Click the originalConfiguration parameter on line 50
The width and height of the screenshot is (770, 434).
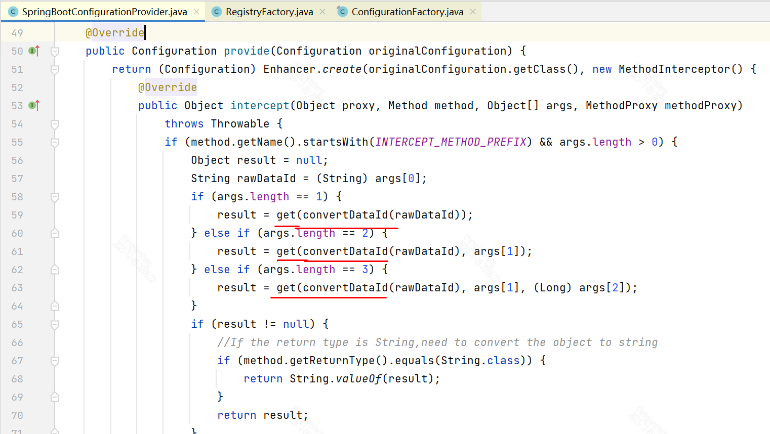(437, 51)
